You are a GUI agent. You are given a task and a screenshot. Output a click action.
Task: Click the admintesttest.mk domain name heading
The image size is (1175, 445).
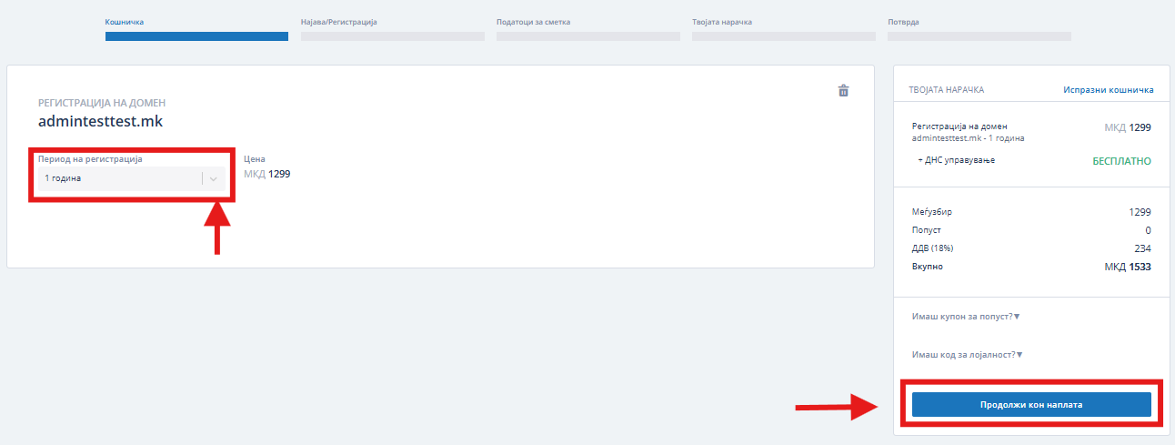pyautogui.click(x=100, y=120)
